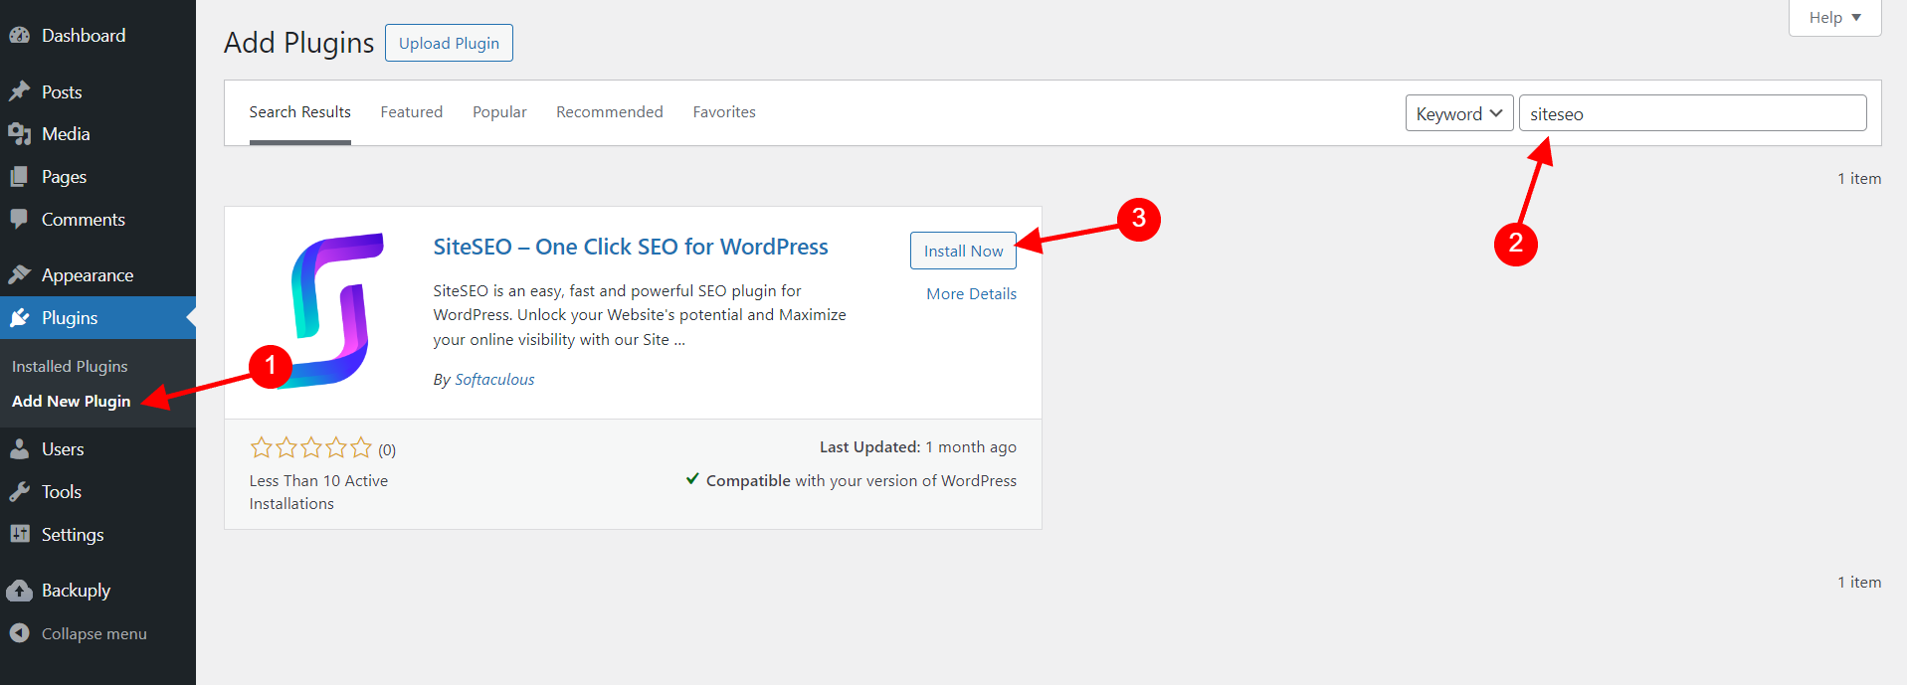This screenshot has height=685, width=1907.
Task: Click the Settings sliders icon
Action: point(20,534)
